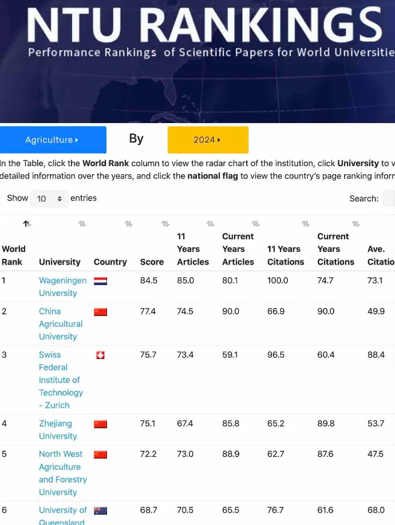
Task: Click World Rank 3 cell
Action: [4, 354]
